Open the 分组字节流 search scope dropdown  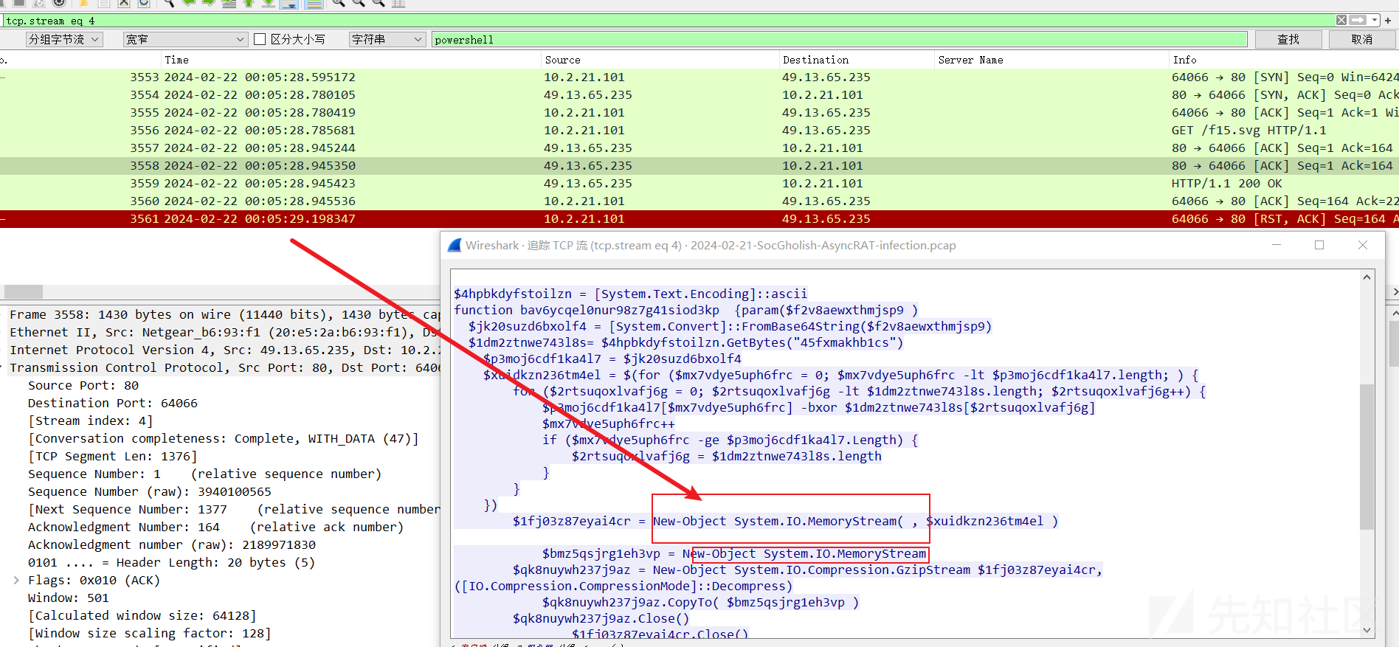point(64,39)
